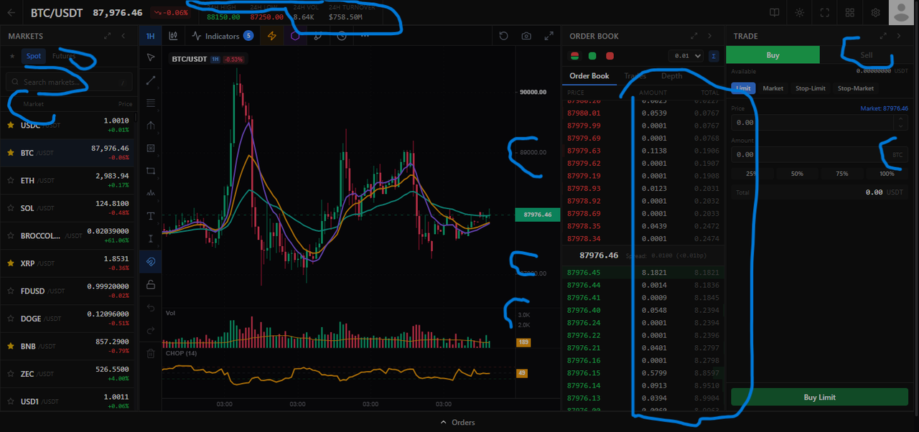The image size is (919, 432).
Task: Click the purple hexagon icon
Action: coord(295,36)
